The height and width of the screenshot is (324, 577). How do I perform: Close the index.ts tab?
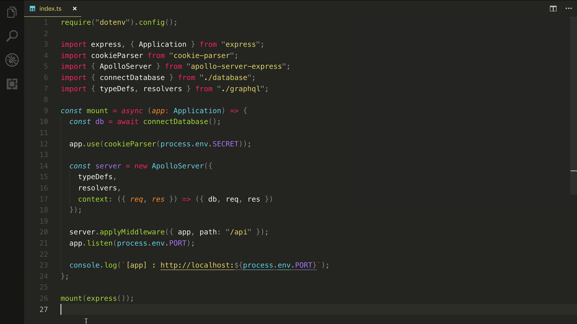click(75, 9)
